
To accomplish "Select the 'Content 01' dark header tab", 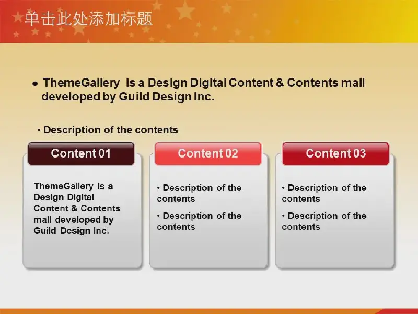I will (x=81, y=153).
